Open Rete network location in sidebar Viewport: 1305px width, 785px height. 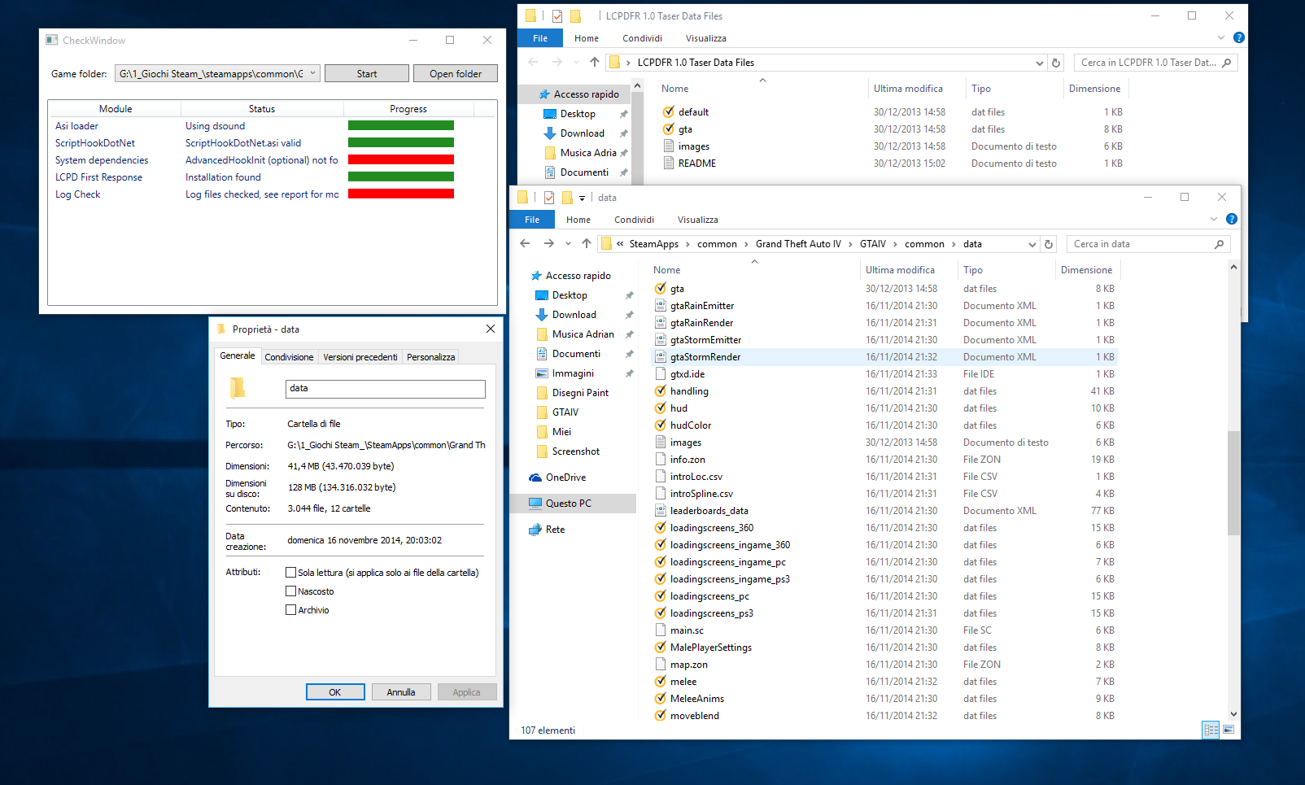point(555,530)
